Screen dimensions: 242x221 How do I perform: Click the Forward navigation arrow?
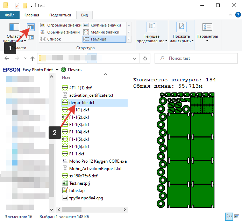pyautogui.click(x=17, y=58)
